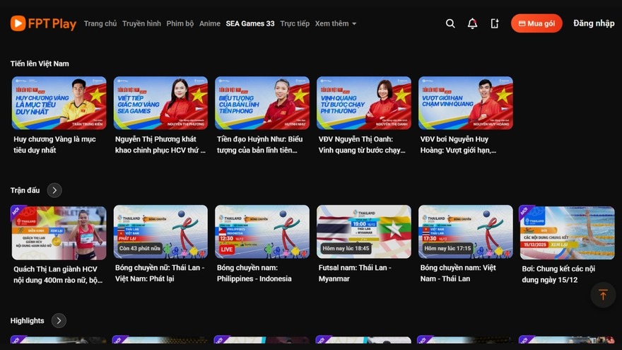Select the SEA Games 33 tab
622x350 pixels.
[x=250, y=23]
